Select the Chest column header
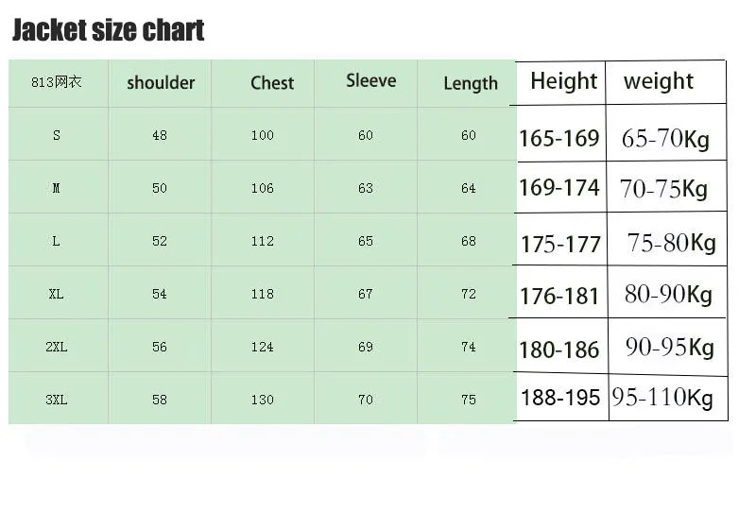The width and height of the screenshot is (756, 529). coord(272,83)
